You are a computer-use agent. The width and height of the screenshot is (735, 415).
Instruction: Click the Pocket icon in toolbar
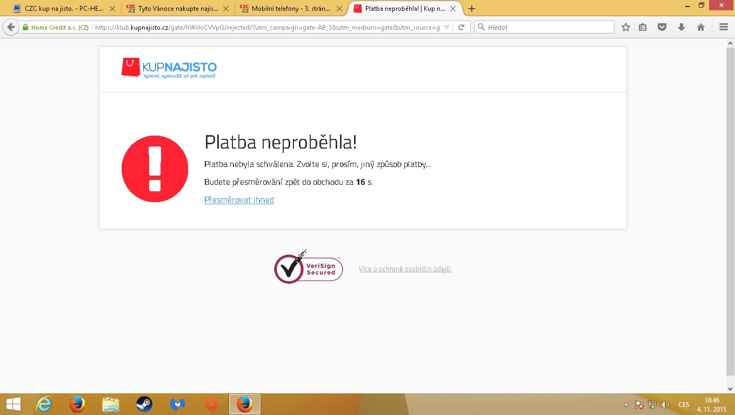[x=662, y=28]
